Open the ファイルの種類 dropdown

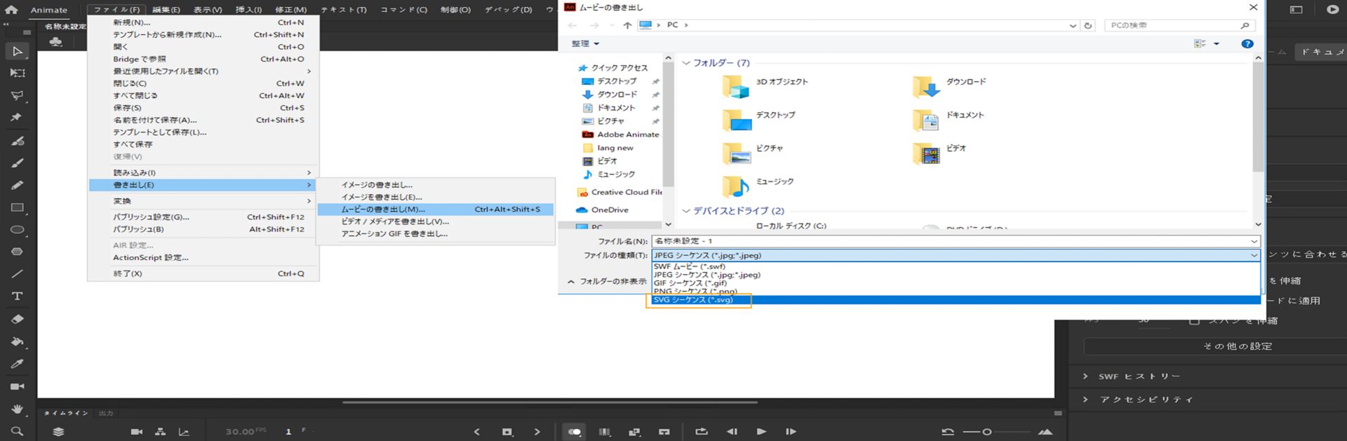(x=956, y=255)
